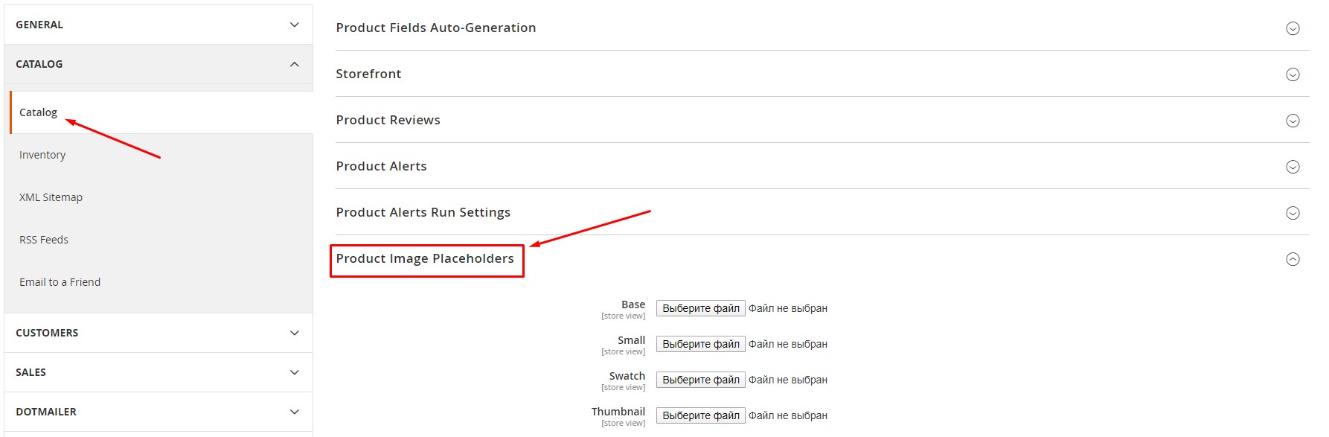Viewport: 1329px width, 437px height.
Task: Expand the DOTMAILER section chevron
Action: pyautogui.click(x=295, y=412)
